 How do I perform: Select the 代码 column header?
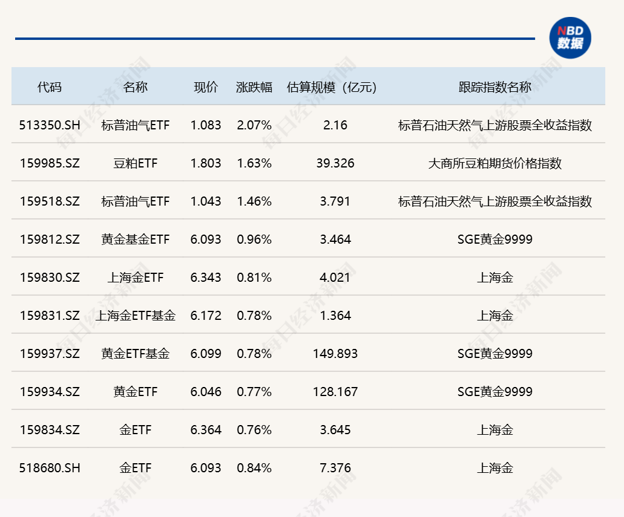tap(49, 87)
